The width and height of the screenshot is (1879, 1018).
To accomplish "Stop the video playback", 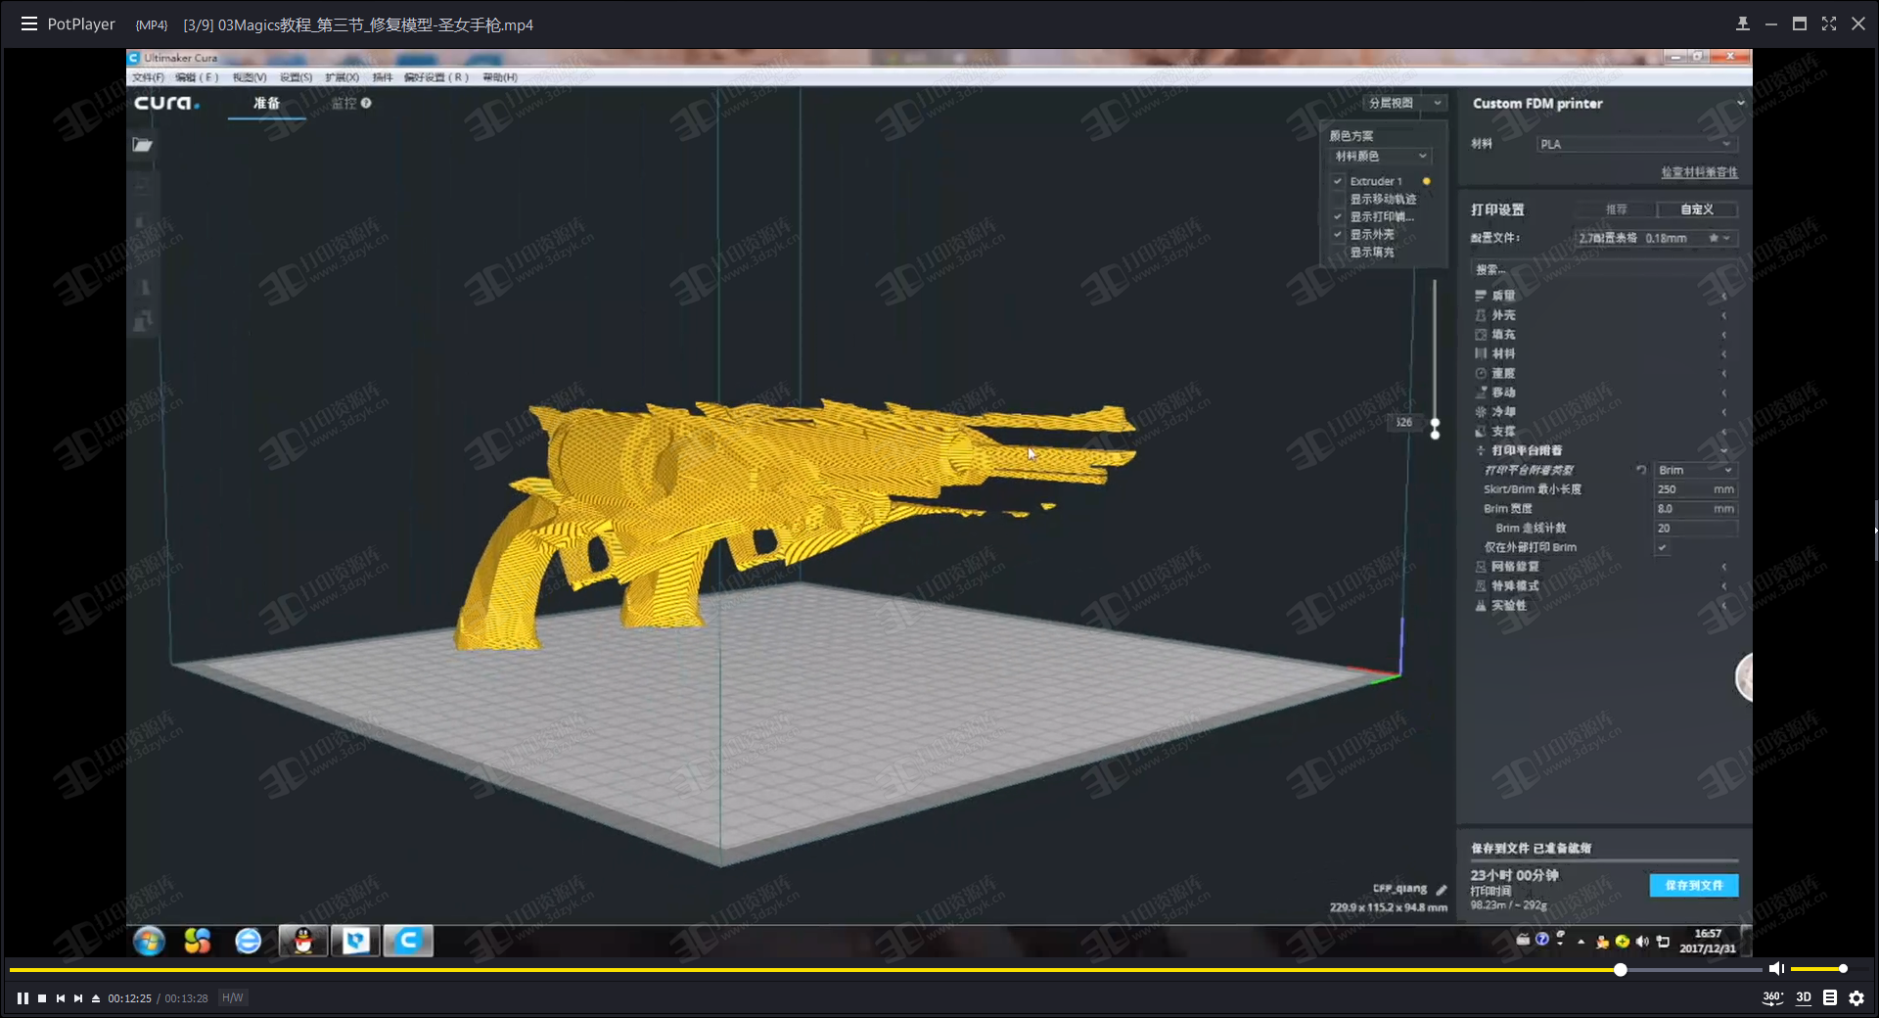I will click(x=42, y=998).
